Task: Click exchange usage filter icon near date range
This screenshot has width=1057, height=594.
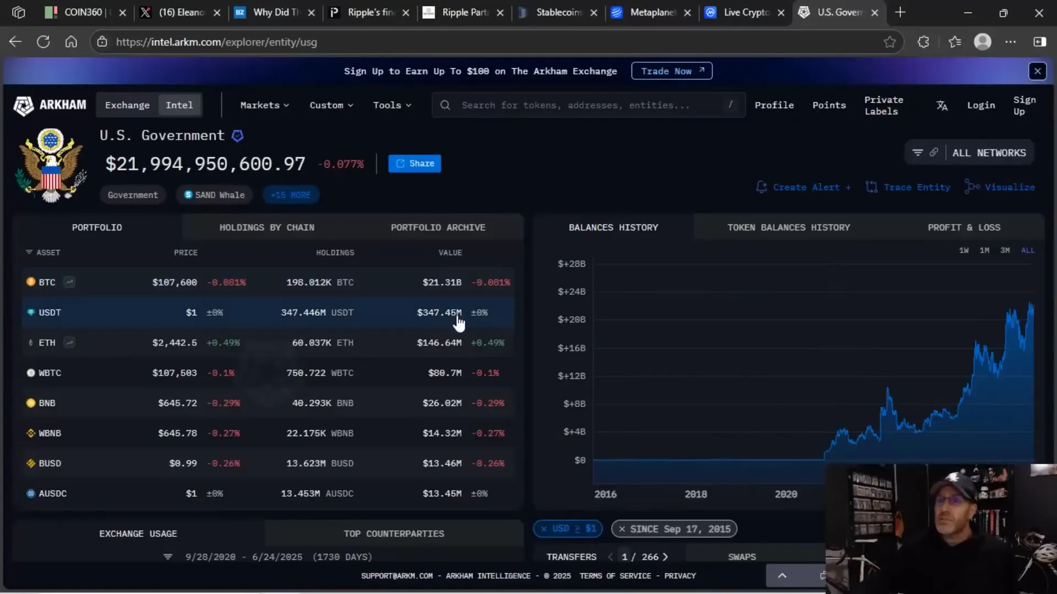Action: click(168, 557)
